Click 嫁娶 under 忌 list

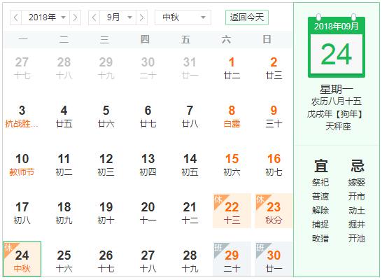[x=357, y=182]
